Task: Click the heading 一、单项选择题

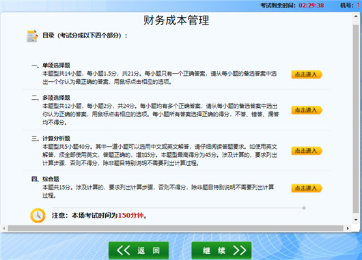Action: 51,66
